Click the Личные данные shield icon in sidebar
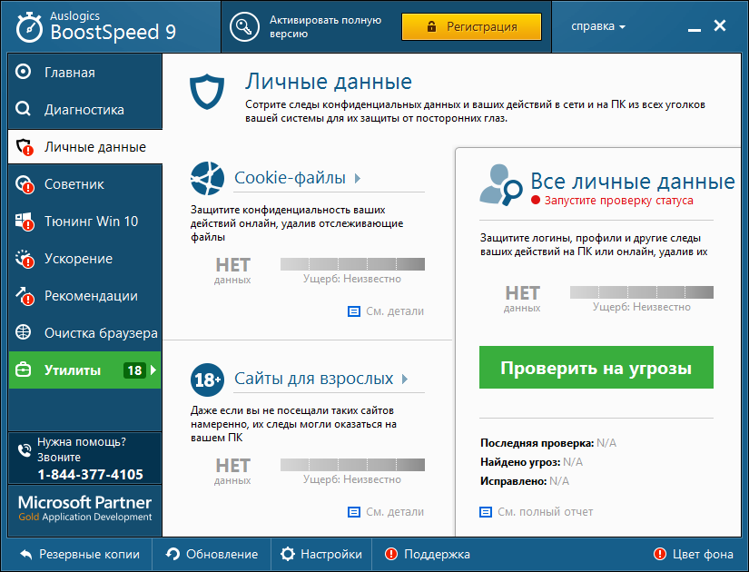Viewport: 749px width, 572px height. coord(24,147)
